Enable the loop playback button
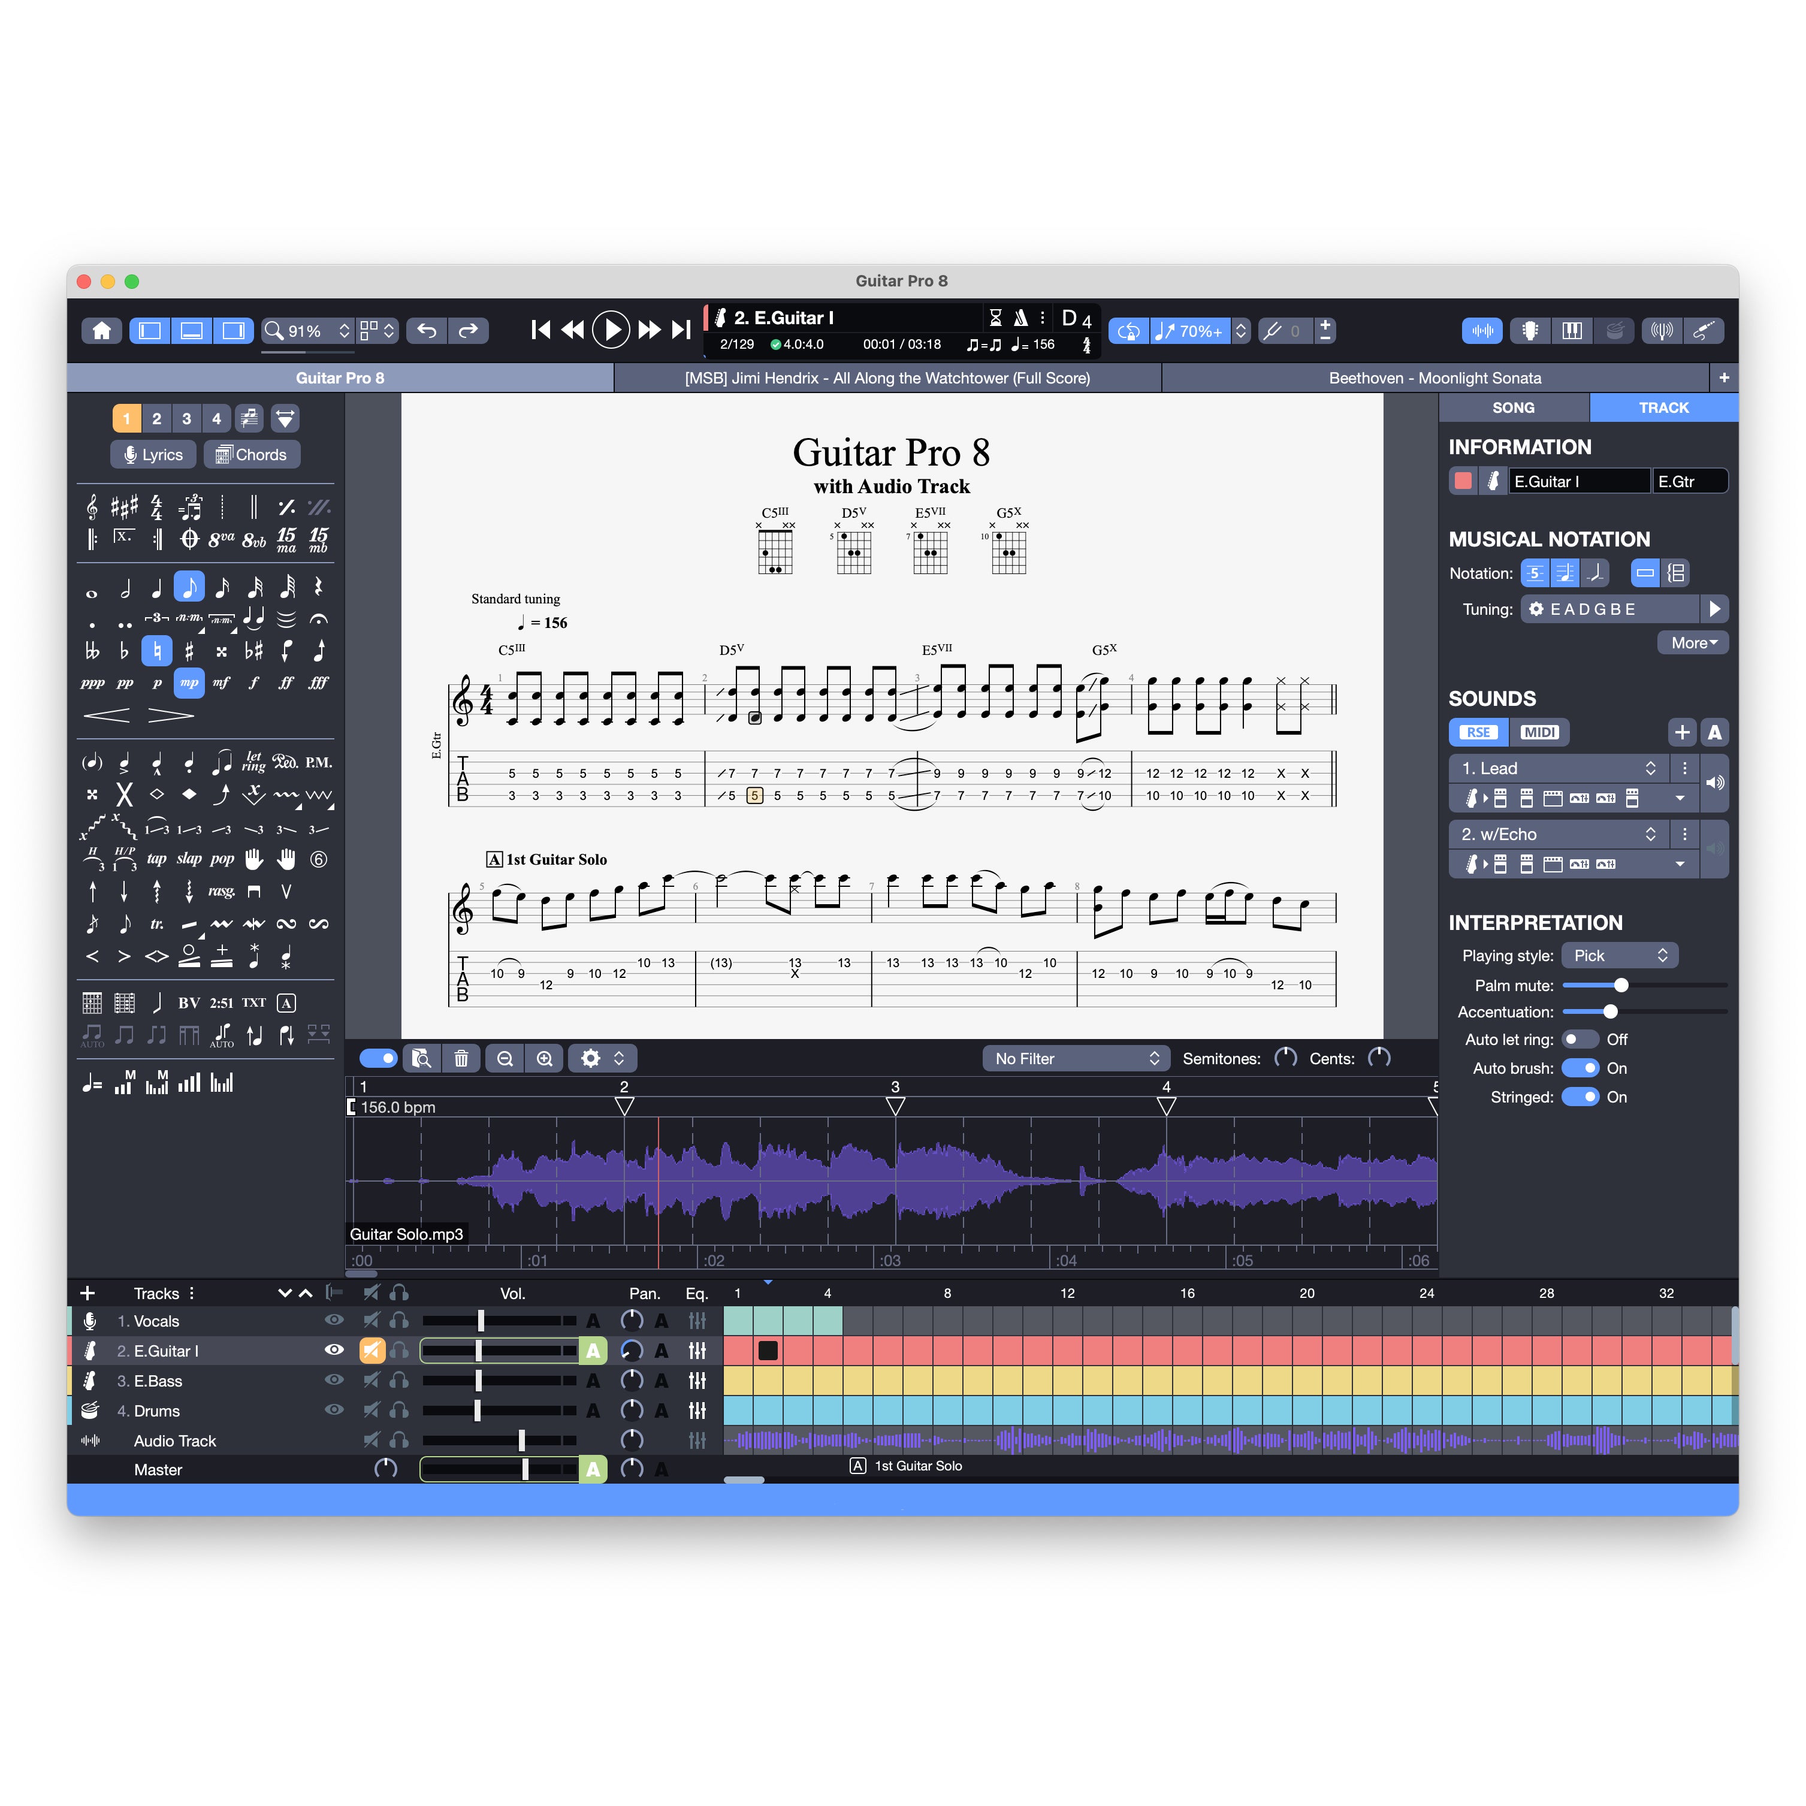1806x1806 pixels. pyautogui.click(x=1128, y=331)
